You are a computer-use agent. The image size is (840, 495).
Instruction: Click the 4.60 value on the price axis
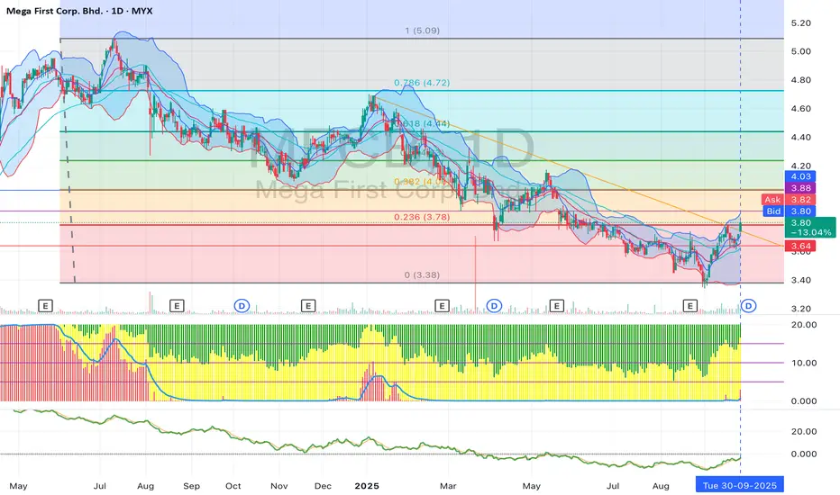click(x=801, y=109)
